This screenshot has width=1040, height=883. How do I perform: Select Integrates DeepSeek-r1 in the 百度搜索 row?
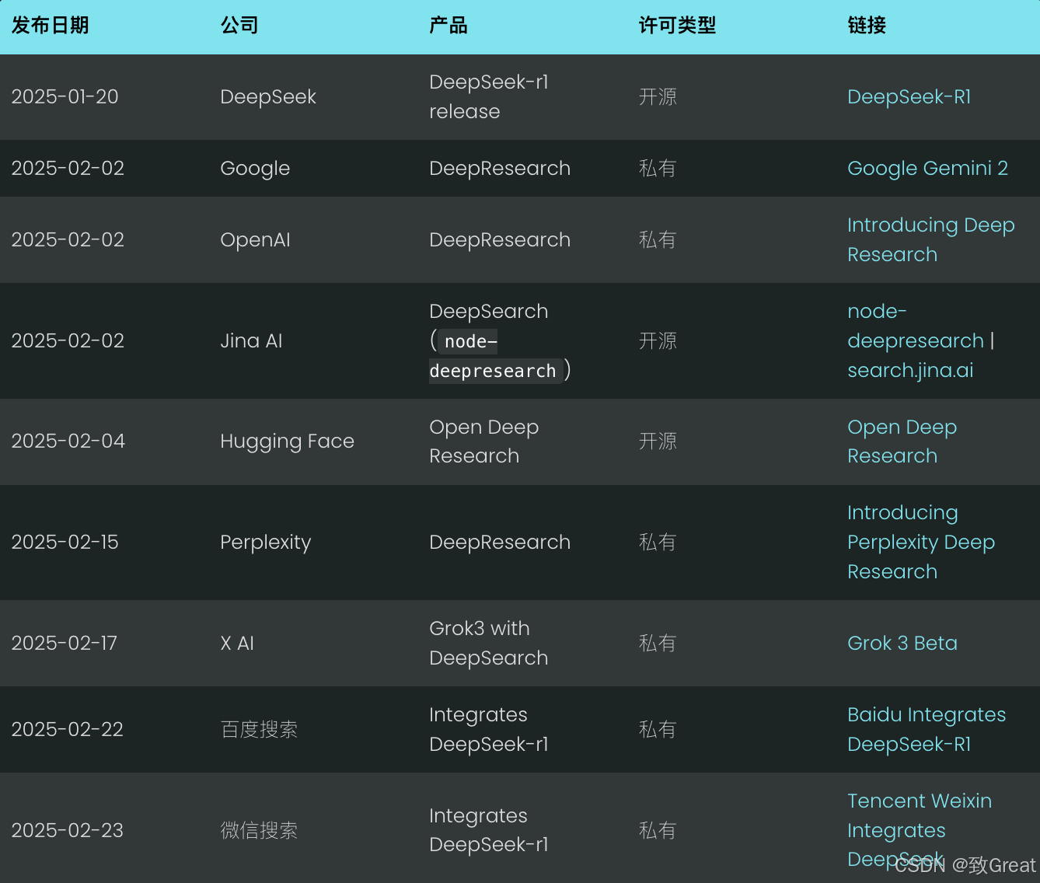(x=488, y=730)
